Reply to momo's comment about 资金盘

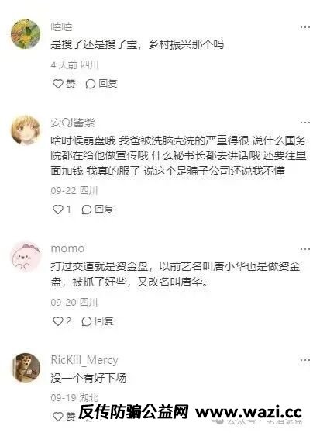tap(98, 321)
